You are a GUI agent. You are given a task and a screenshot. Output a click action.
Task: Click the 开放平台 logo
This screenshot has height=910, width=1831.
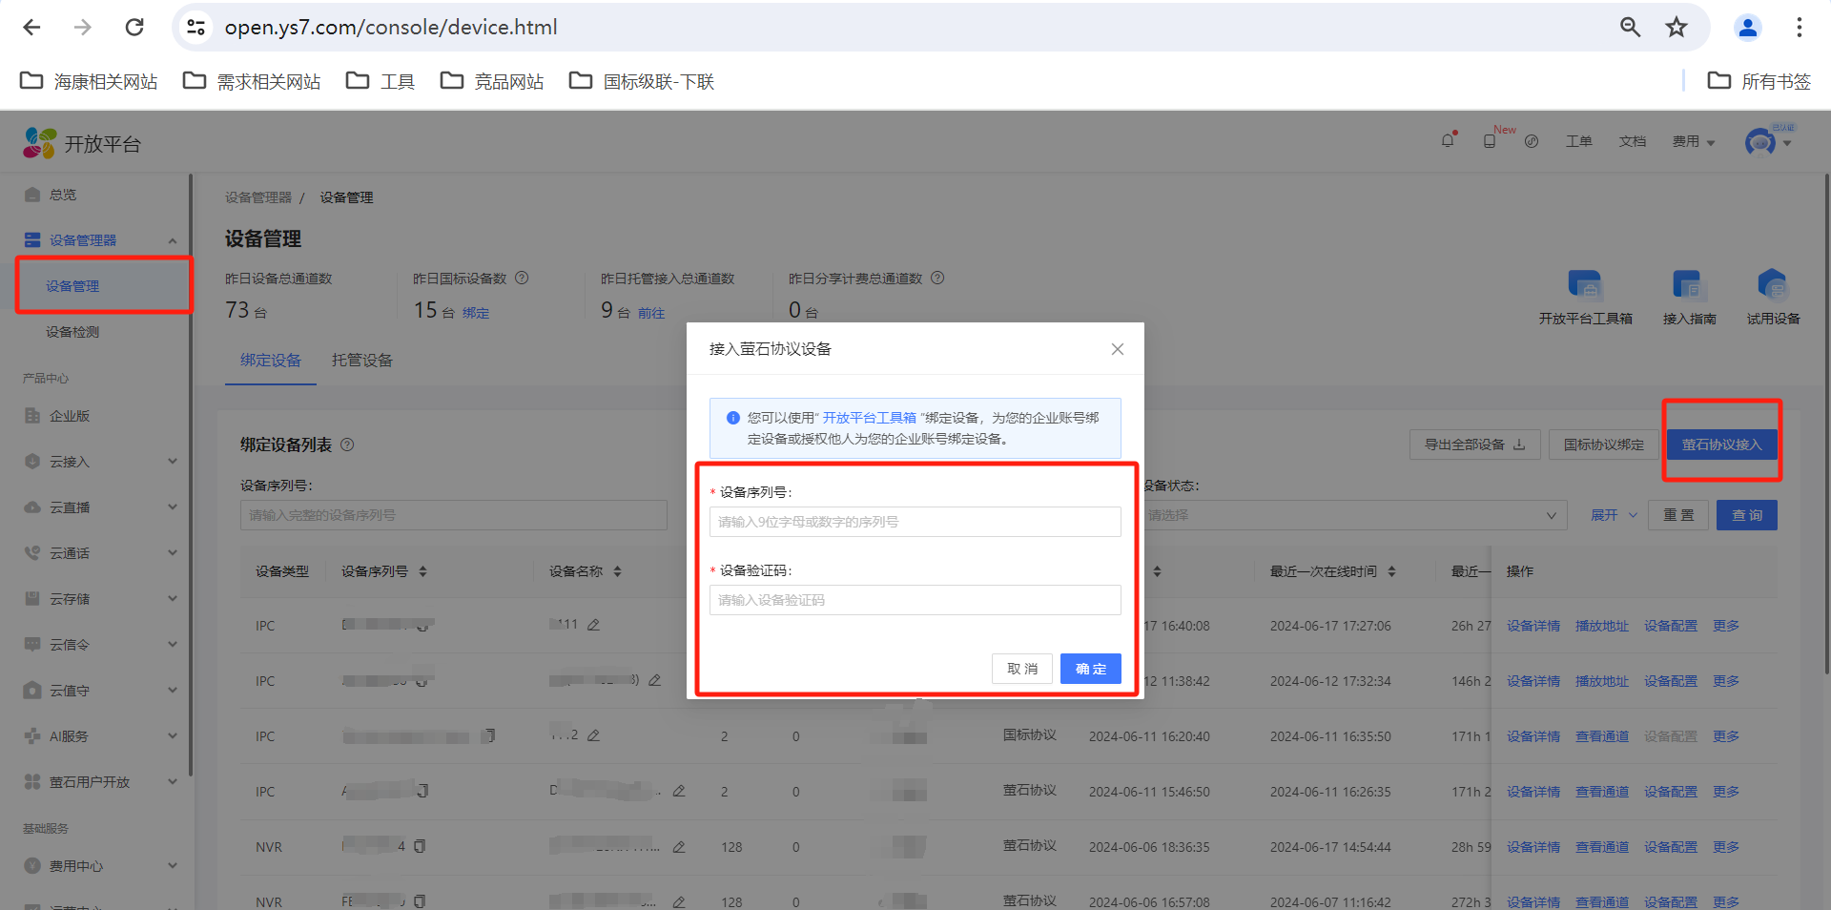click(82, 143)
